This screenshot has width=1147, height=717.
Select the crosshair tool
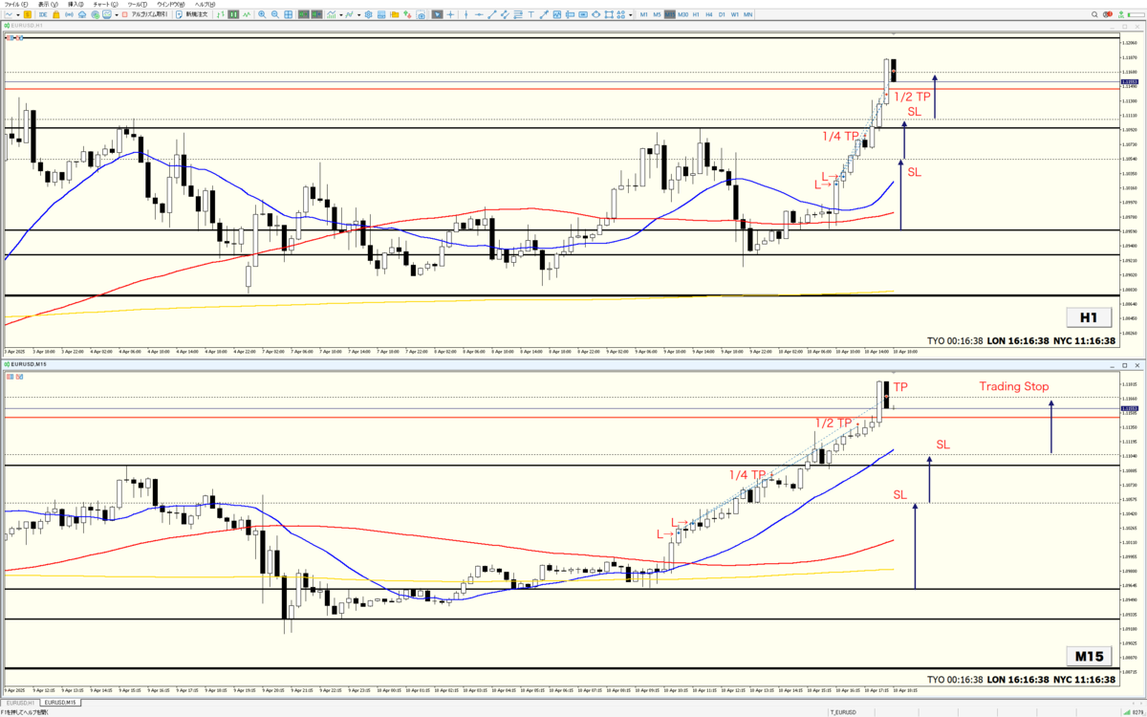tap(450, 14)
